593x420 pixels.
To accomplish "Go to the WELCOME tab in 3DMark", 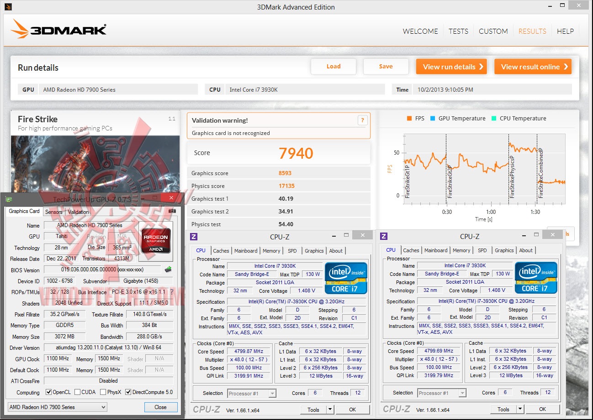I will point(420,31).
